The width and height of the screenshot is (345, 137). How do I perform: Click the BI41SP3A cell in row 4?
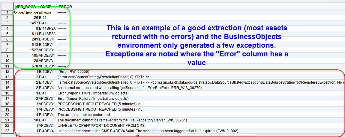tap(48, 28)
